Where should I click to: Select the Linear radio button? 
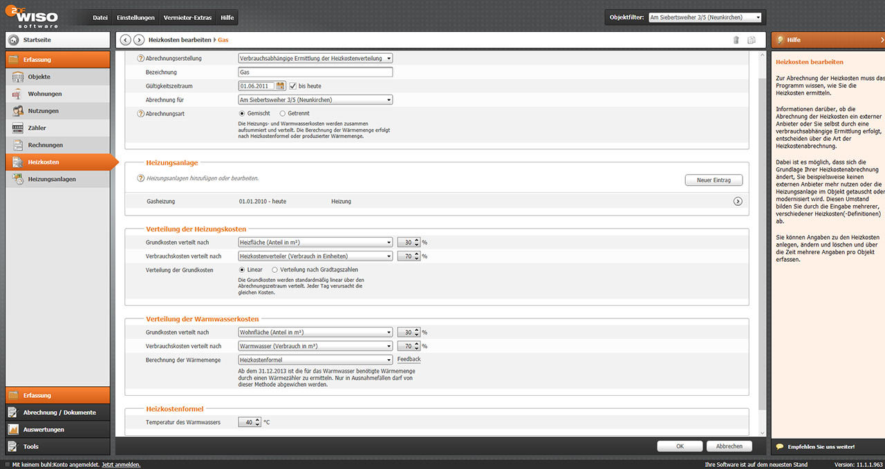click(242, 269)
